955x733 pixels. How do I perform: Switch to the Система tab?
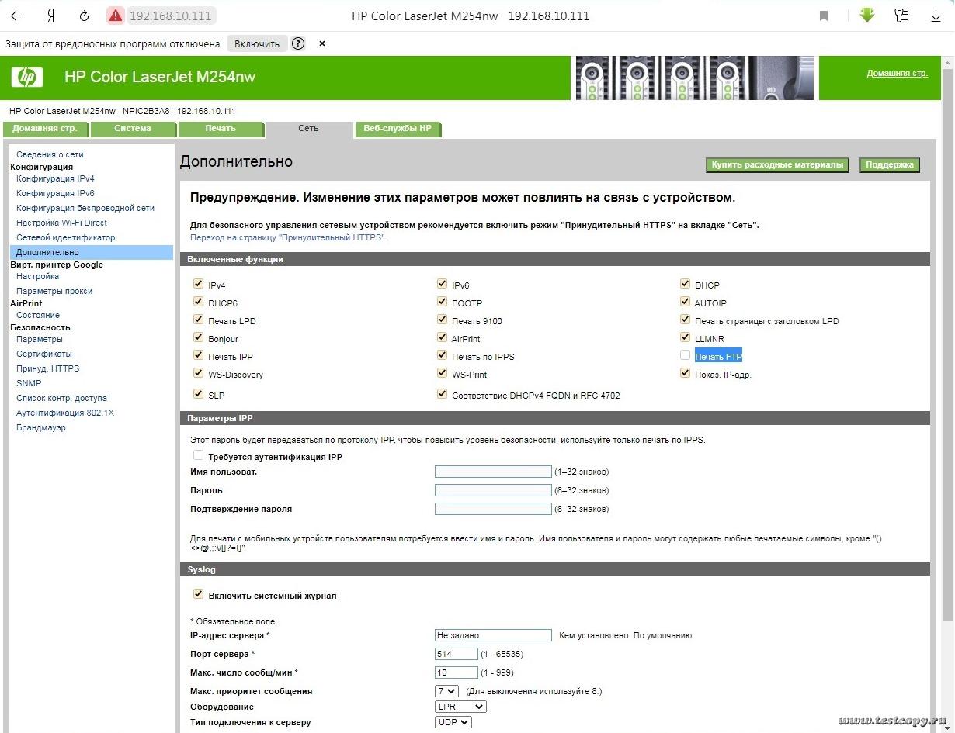pos(133,129)
